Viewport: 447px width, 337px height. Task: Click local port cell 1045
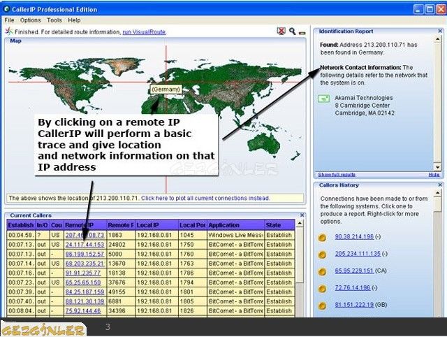[x=193, y=235]
